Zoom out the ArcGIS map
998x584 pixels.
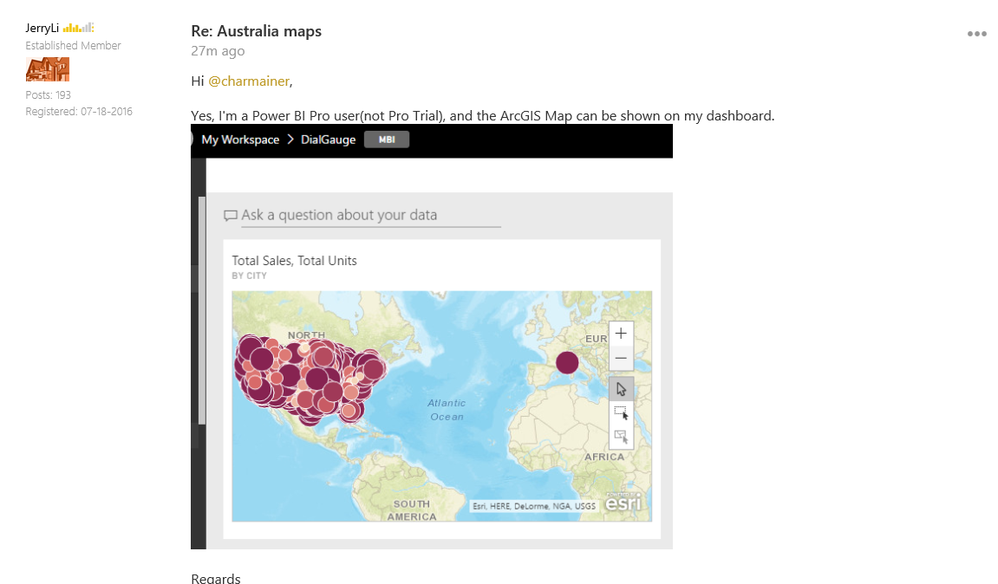coord(621,358)
